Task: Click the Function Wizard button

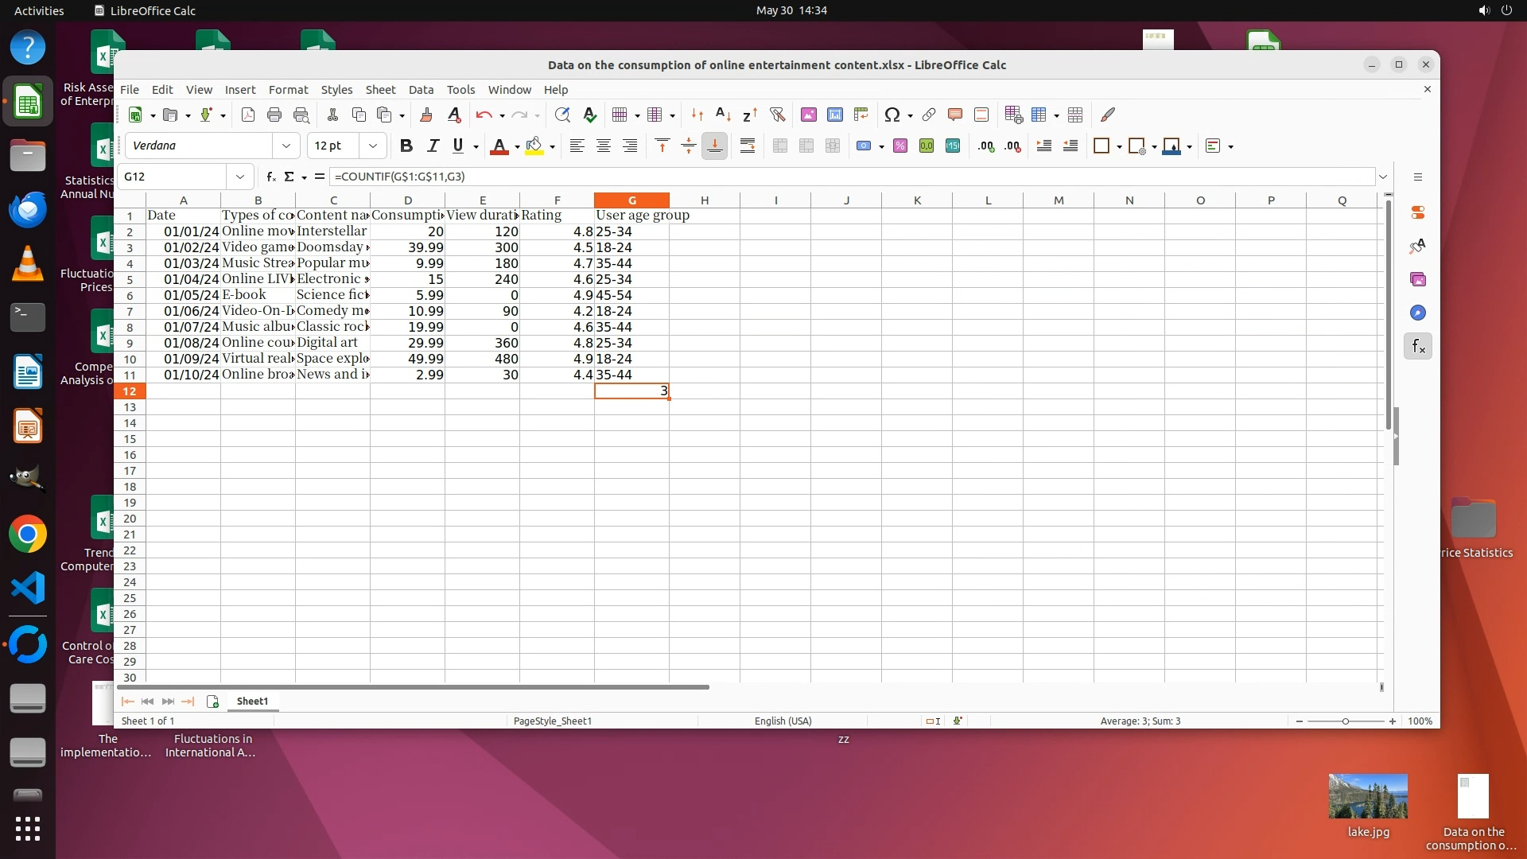Action: [271, 177]
